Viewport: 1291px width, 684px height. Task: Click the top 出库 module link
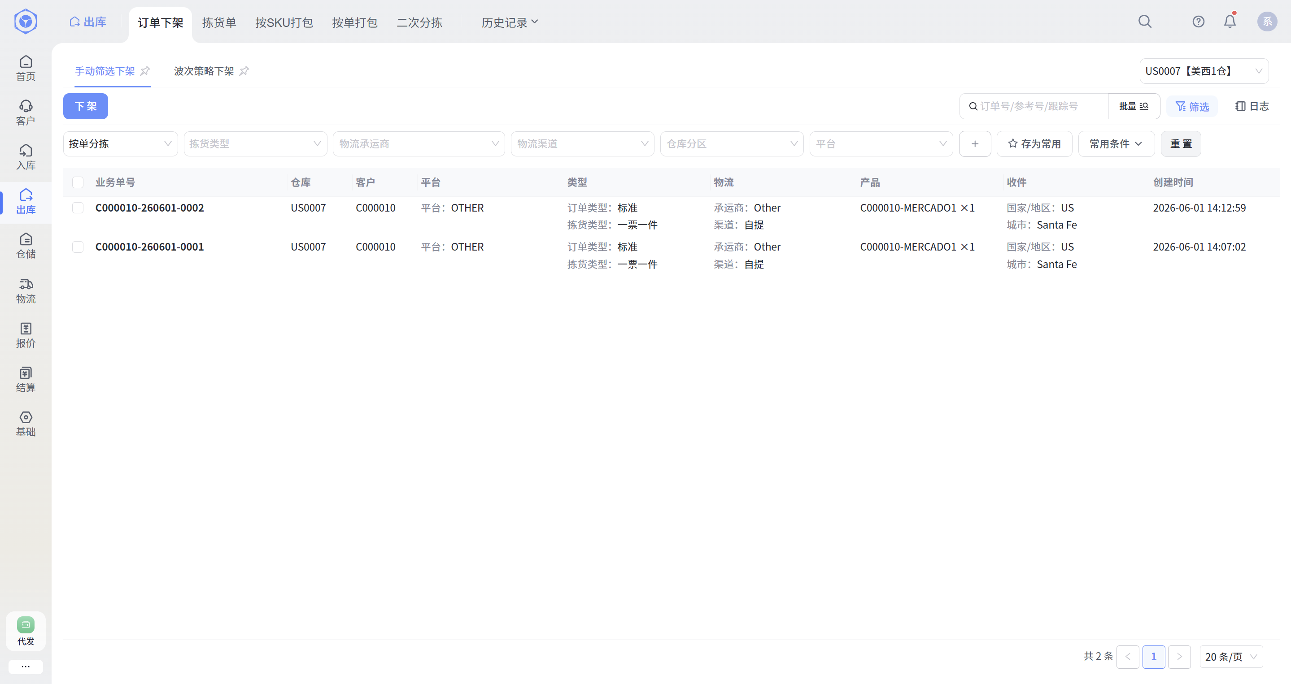(88, 22)
